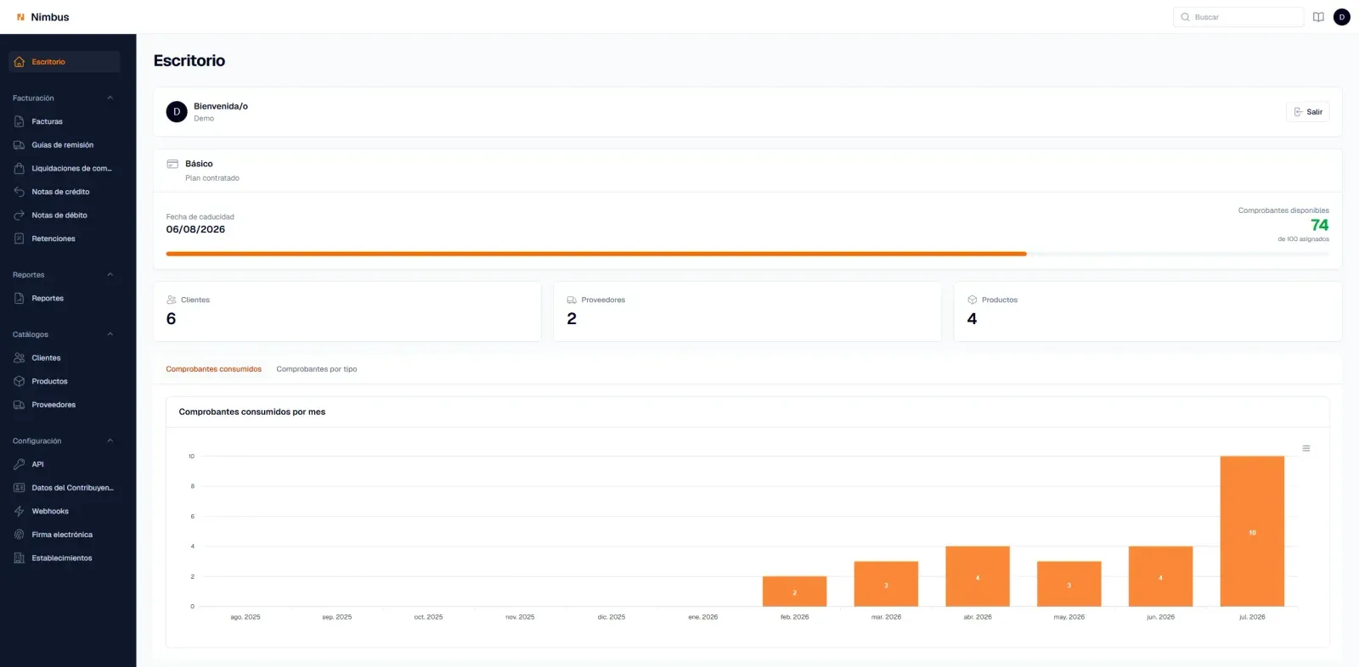This screenshot has height=667, width=1359.
Task: Open the chart hamburger menu icon
Action: click(1306, 448)
